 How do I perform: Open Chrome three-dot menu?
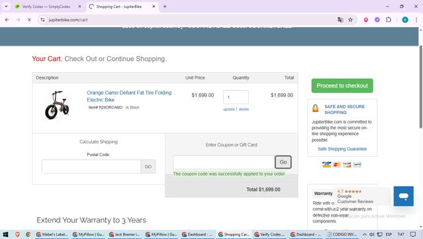(x=416, y=20)
